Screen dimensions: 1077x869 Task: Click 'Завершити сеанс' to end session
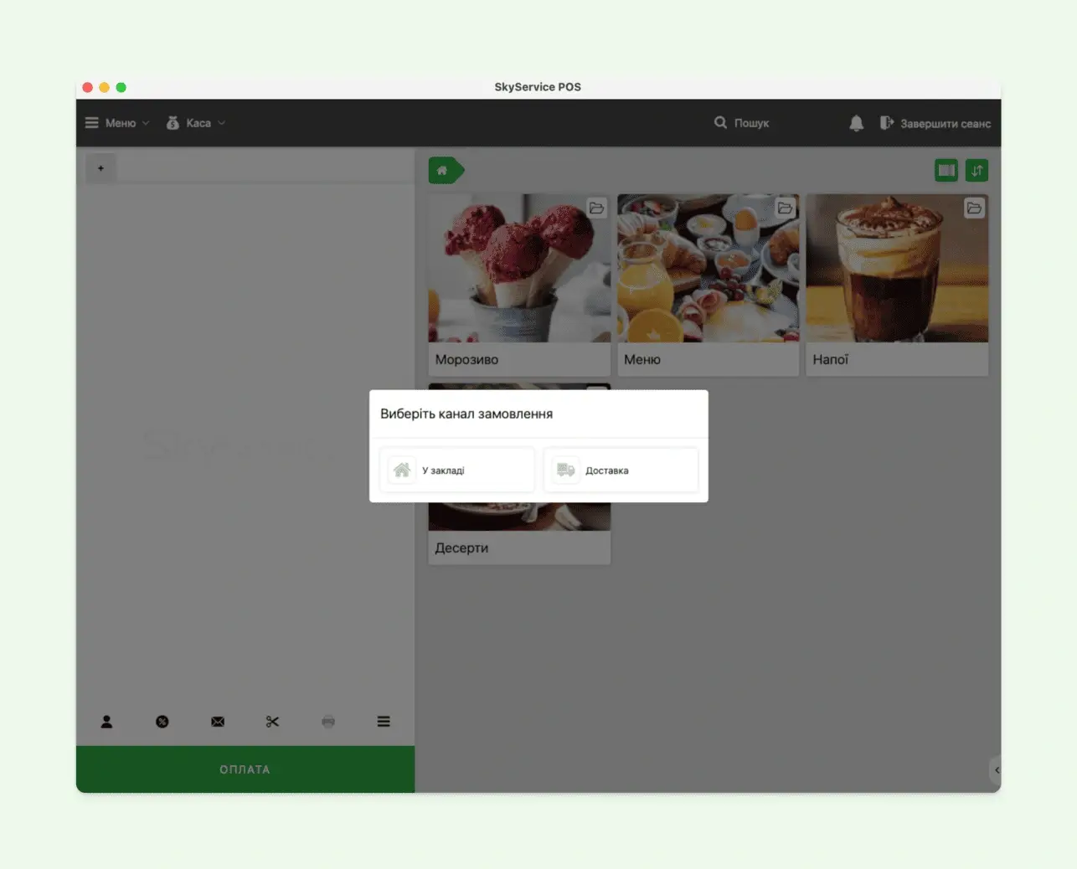tap(935, 123)
